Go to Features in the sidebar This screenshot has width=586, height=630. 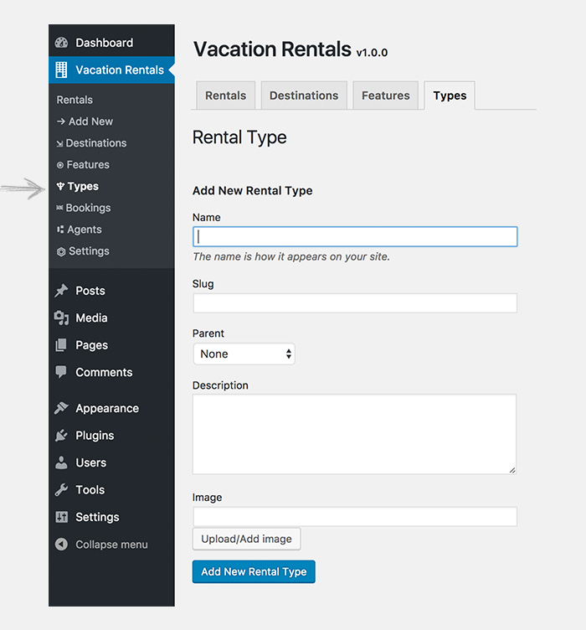88,165
